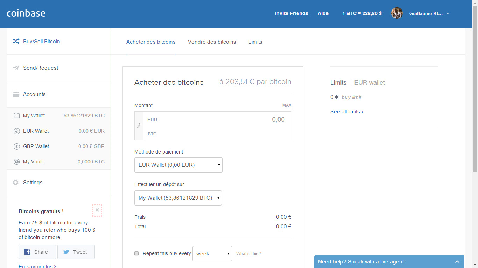The width and height of the screenshot is (478, 268).
Task: Enable the Repeat this buy checkbox
Action: pos(136,253)
